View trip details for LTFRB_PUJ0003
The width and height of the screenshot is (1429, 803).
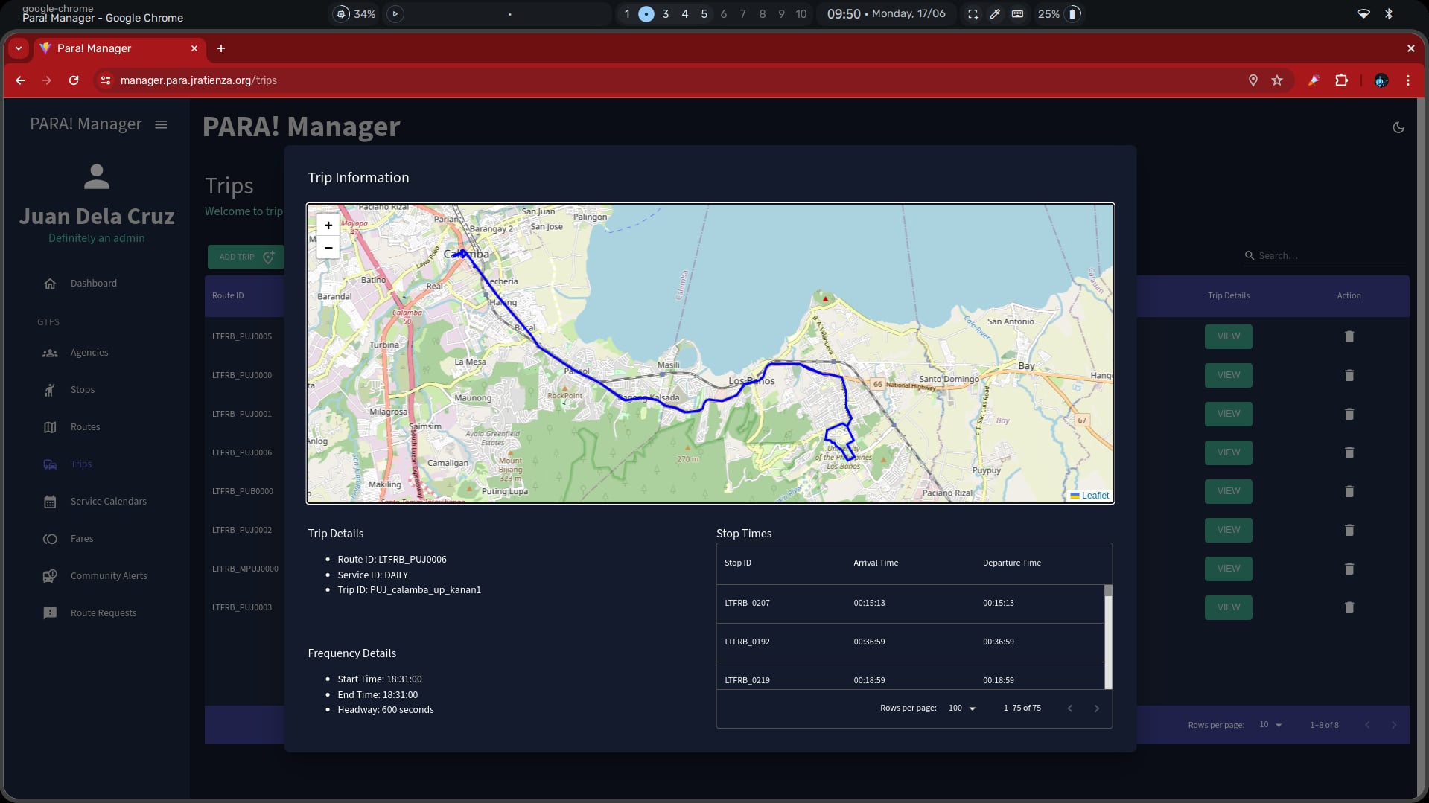click(1228, 607)
